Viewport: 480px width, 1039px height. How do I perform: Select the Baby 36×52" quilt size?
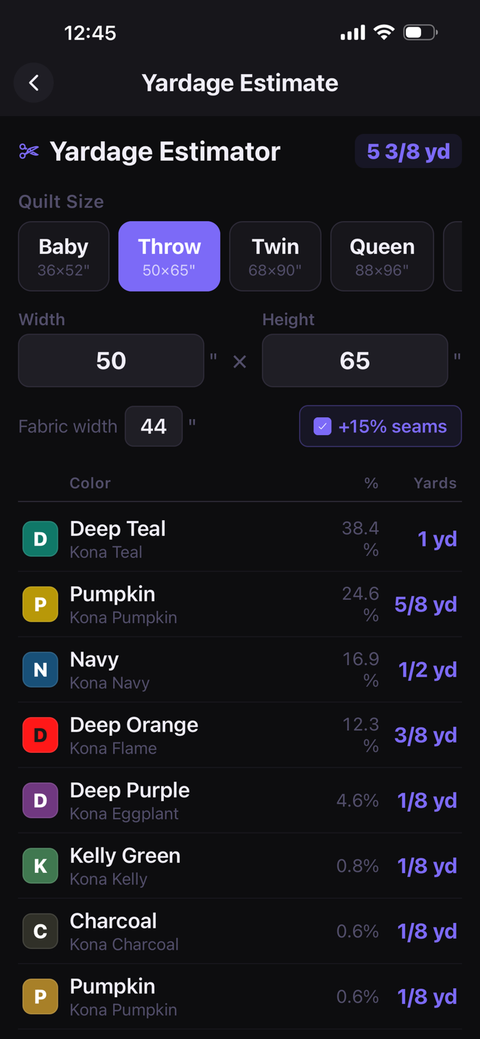click(x=64, y=256)
